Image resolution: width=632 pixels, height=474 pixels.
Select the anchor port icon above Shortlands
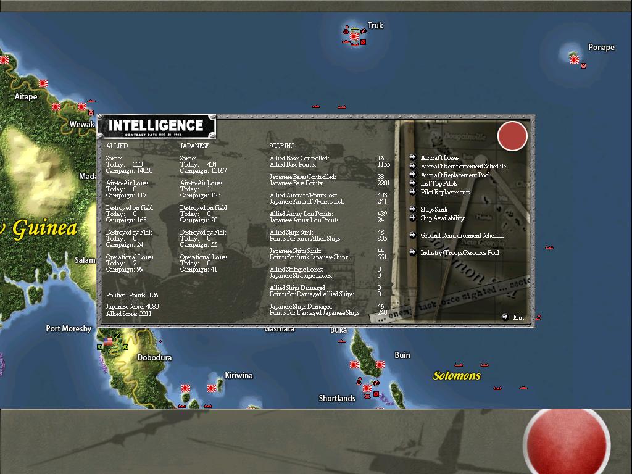pyautogui.click(x=359, y=380)
